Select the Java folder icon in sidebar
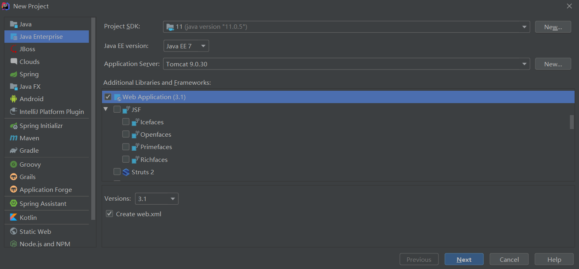This screenshot has height=269, width=579. (14, 24)
